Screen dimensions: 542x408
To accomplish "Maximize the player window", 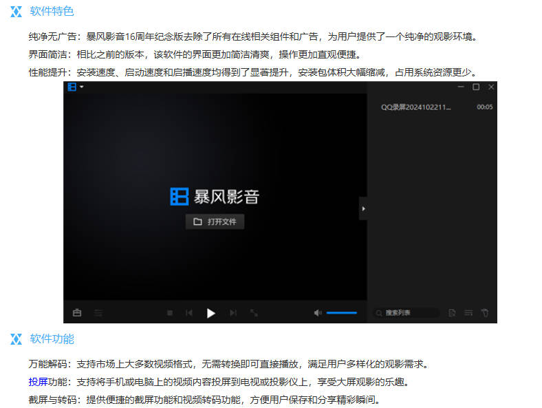I will (x=475, y=87).
